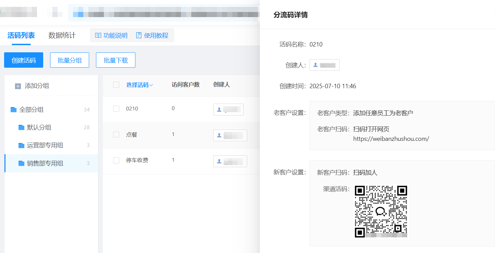Screen dimensions: 496x253
Task: Click the document icon beside 使用教程
Action: (139, 36)
